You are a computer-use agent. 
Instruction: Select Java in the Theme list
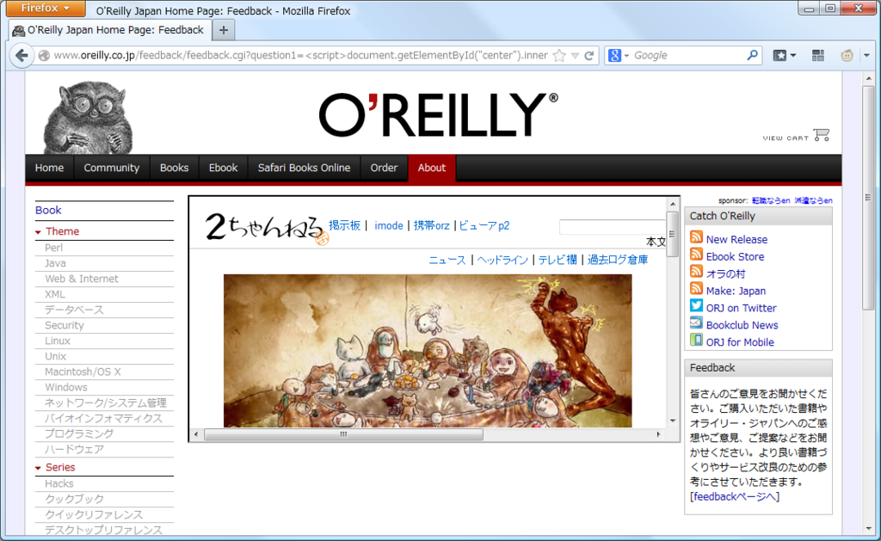click(x=55, y=263)
